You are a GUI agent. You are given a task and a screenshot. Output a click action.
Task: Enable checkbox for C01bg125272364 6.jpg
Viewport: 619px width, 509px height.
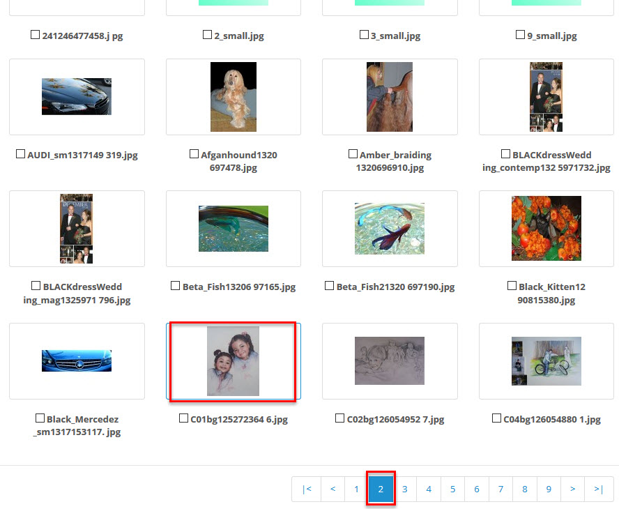tap(184, 418)
